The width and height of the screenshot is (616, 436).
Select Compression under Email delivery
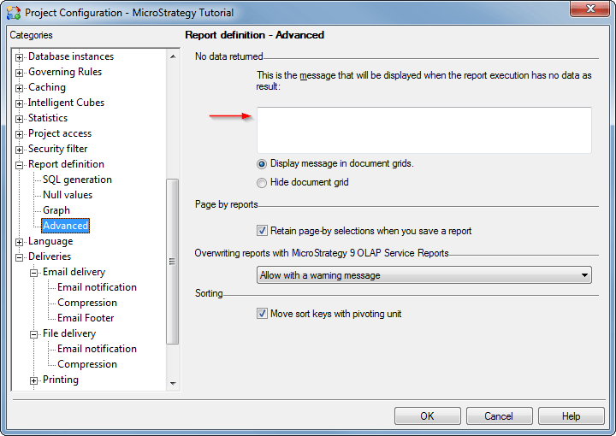(87, 303)
